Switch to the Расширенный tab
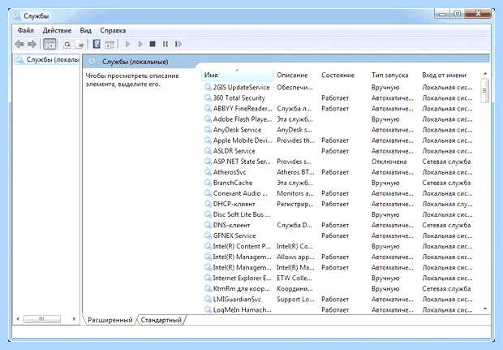The width and height of the screenshot is (503, 350). coord(110,320)
